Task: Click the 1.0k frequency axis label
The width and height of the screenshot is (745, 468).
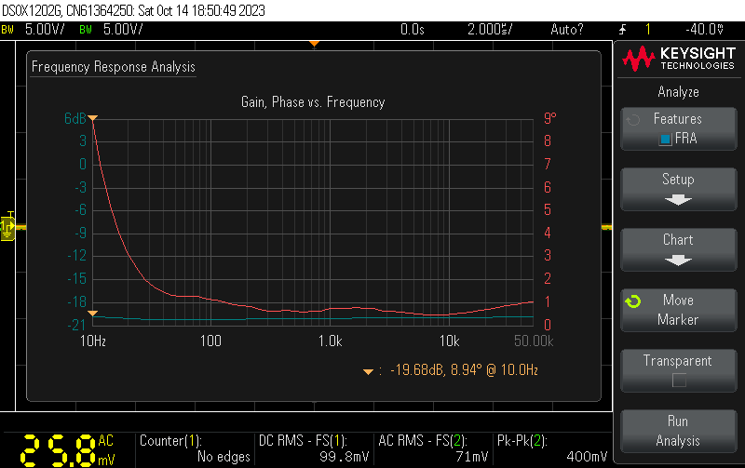Action: [x=330, y=341]
